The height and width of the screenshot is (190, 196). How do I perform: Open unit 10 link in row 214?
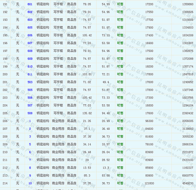coord(30,183)
